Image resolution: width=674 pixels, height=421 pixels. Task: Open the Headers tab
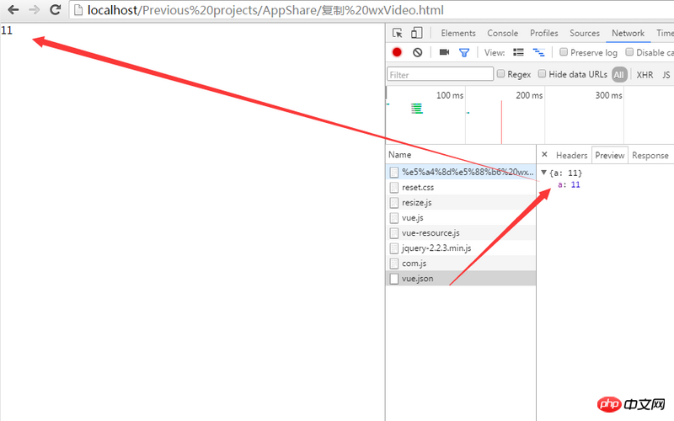[x=571, y=155]
